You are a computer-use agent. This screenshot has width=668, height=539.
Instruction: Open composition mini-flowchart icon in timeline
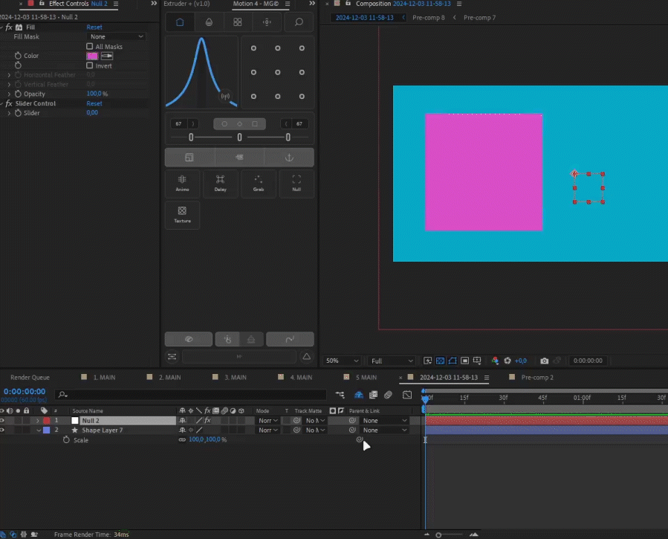(x=340, y=395)
